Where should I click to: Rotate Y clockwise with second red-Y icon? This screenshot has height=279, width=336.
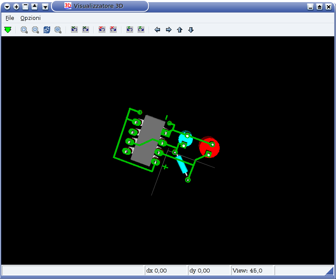pos(113,29)
